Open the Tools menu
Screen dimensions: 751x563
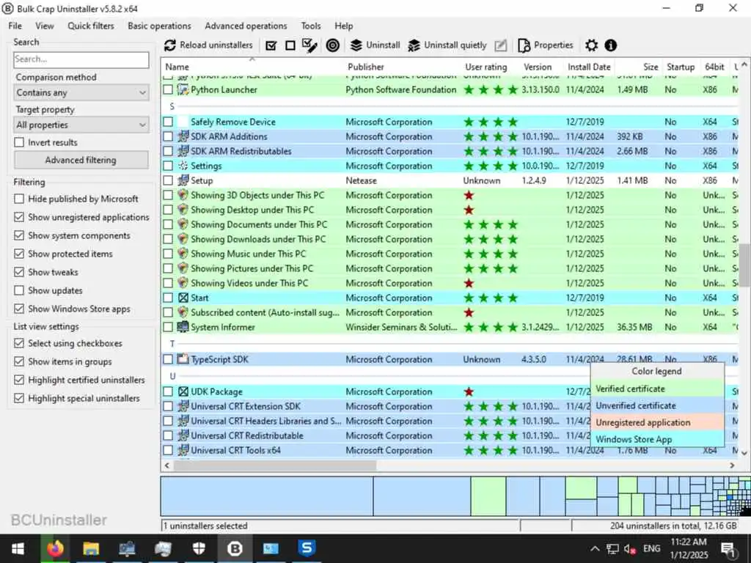click(x=311, y=26)
